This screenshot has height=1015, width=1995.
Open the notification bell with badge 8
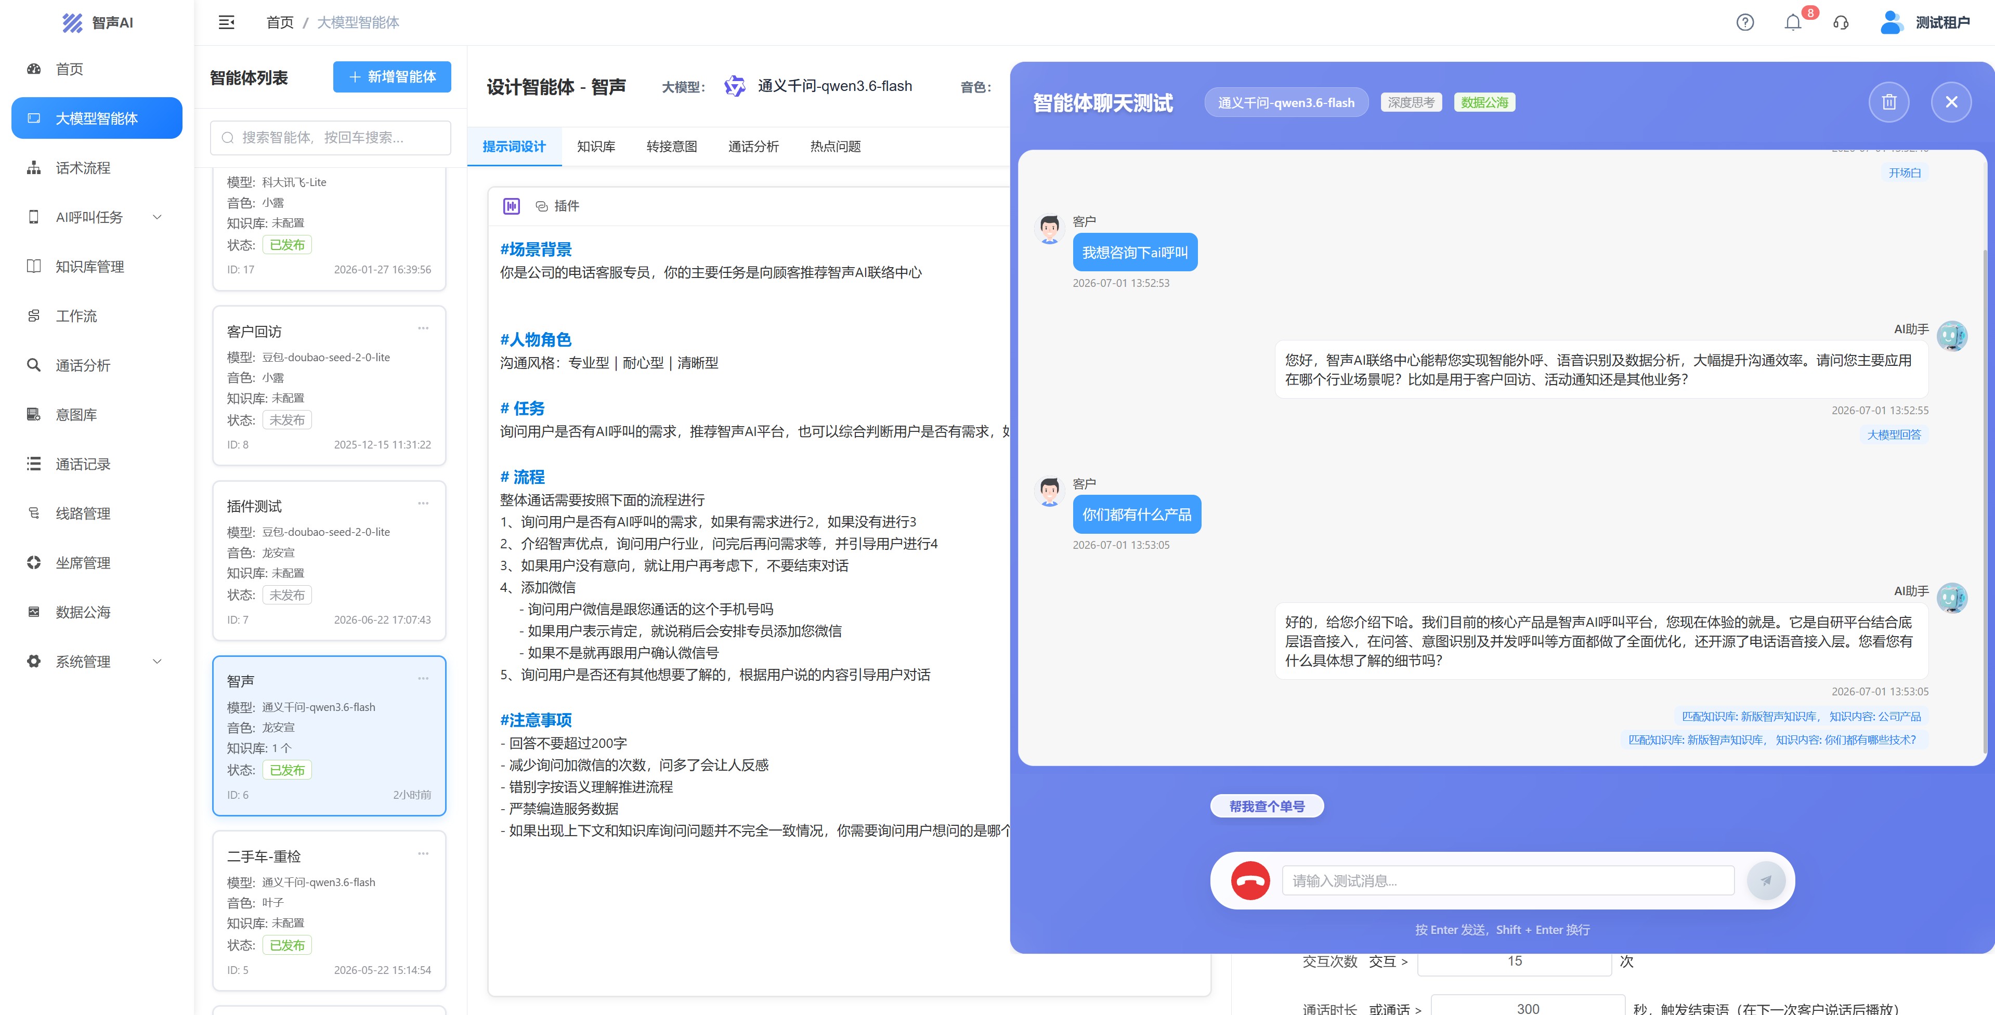click(x=1792, y=22)
